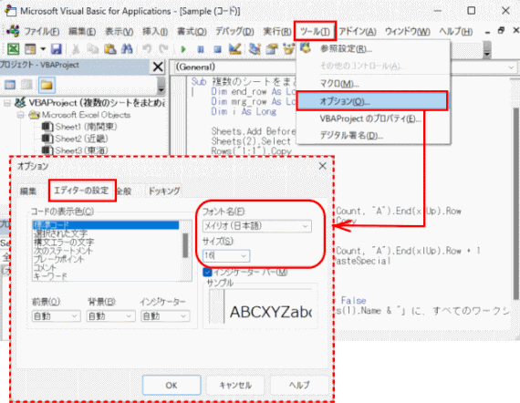
Task: Select 構文エラーの文字 in color list
Action: [x=64, y=243]
